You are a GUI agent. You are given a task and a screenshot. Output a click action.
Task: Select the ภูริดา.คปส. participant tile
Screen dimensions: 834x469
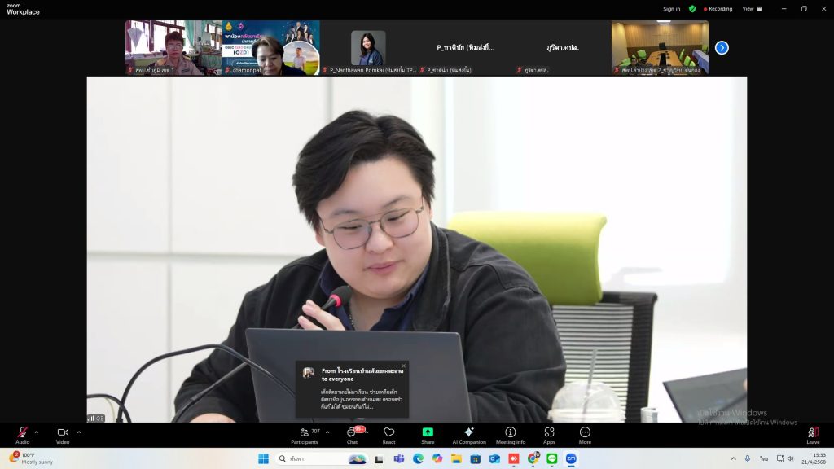563,48
